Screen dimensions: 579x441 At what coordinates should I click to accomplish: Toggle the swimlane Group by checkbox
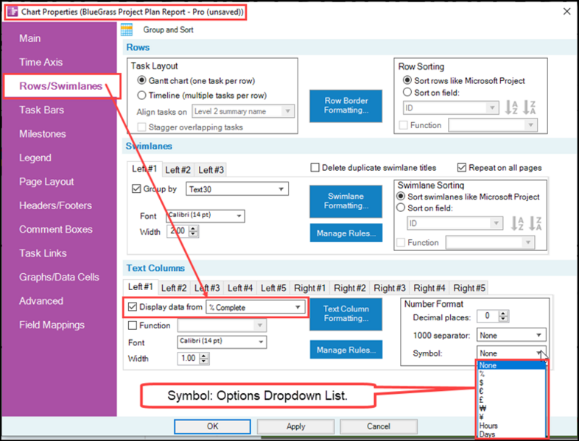click(136, 188)
